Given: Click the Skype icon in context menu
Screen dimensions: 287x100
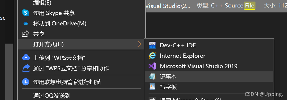Looking at the screenshot, I should coord(26,13).
